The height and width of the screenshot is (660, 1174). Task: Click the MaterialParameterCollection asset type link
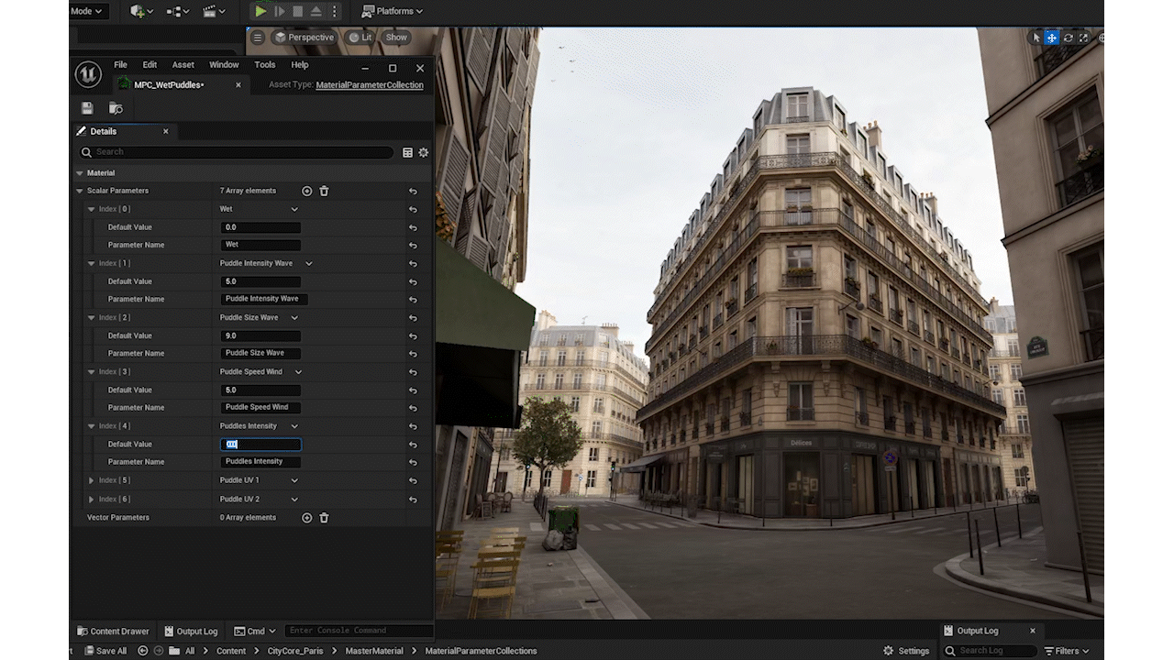[x=370, y=85]
